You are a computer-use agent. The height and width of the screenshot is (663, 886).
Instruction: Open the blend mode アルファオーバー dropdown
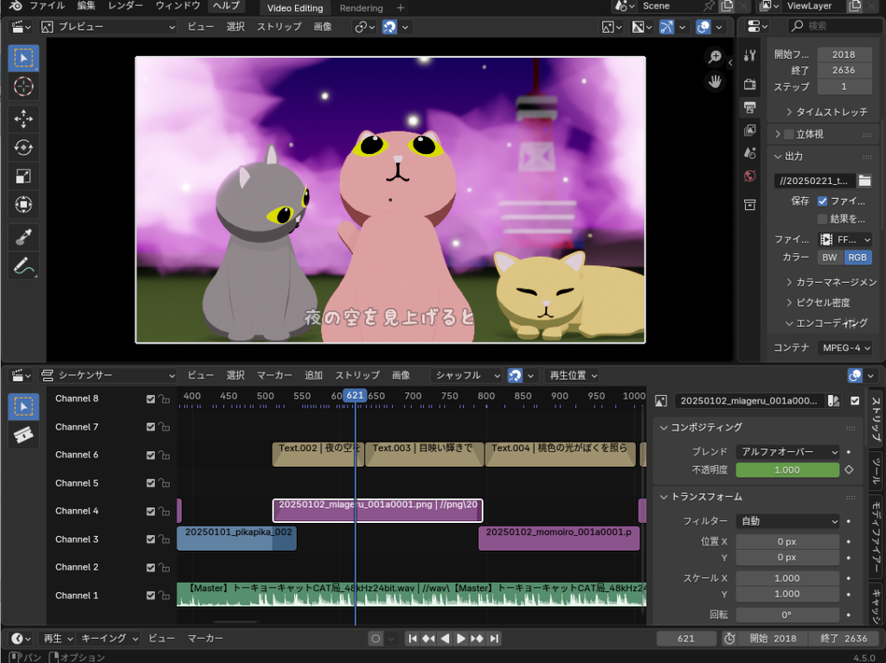[x=787, y=452]
